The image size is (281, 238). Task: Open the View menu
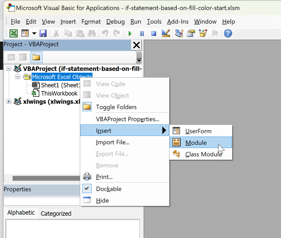[48, 22]
